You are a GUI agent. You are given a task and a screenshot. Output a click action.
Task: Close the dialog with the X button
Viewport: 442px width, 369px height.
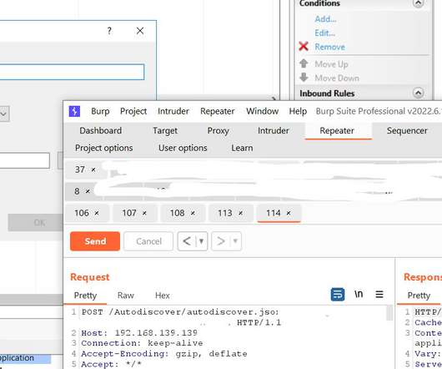140,30
